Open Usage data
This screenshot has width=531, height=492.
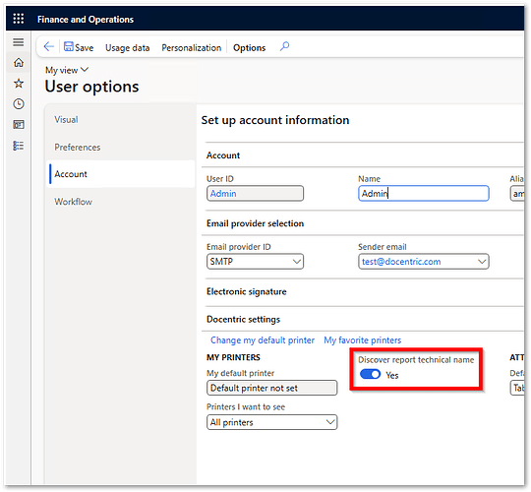[x=127, y=48]
